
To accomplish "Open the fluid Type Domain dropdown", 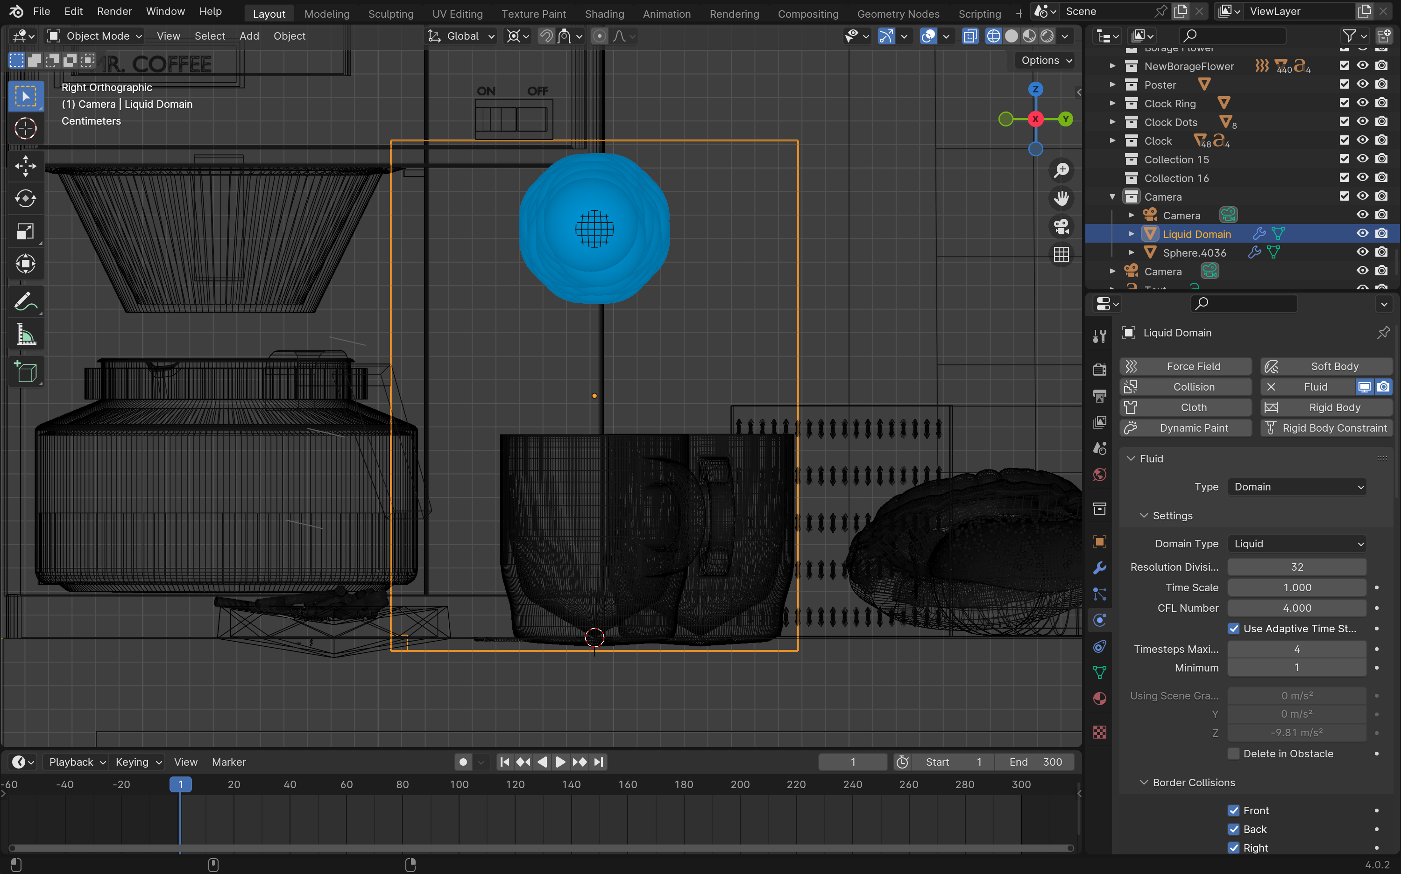I will click(x=1297, y=487).
